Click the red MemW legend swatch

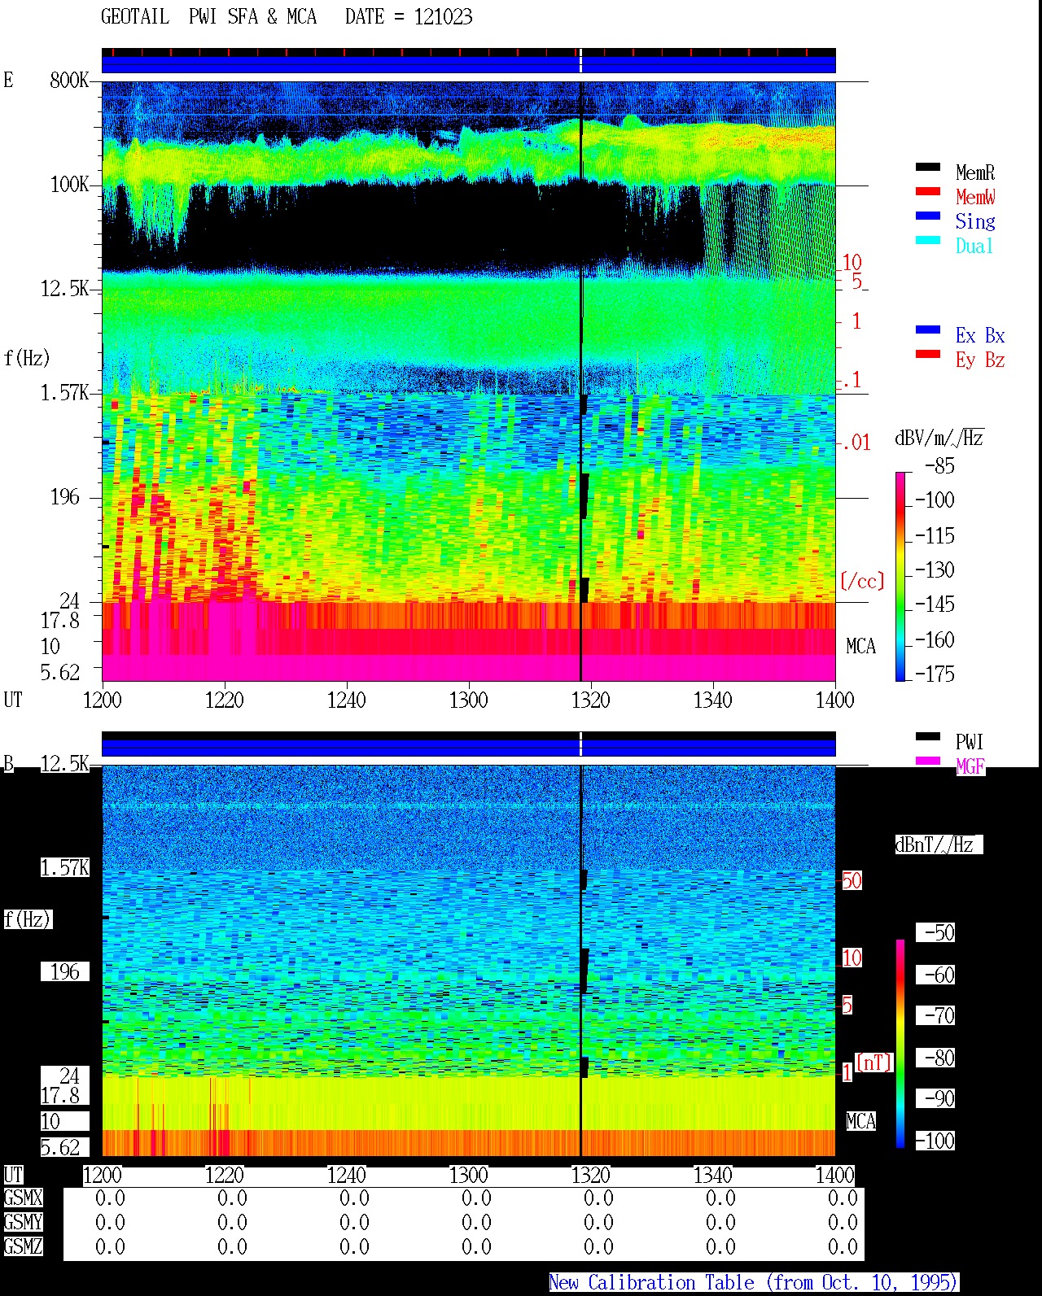pyautogui.click(x=928, y=192)
